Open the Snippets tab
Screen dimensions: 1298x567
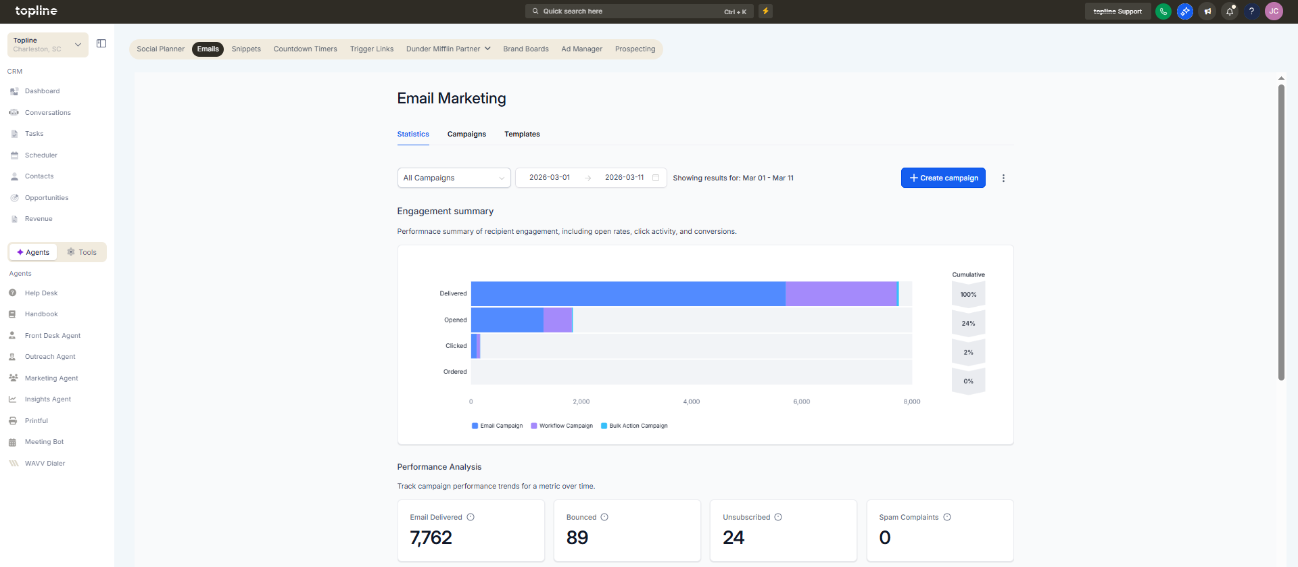(x=246, y=49)
